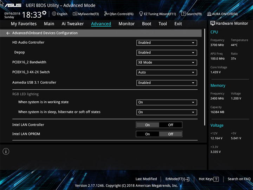Screen dimensions: 253x190
Task: Click the back arrow to Advanced menu
Action: (x=8, y=33)
